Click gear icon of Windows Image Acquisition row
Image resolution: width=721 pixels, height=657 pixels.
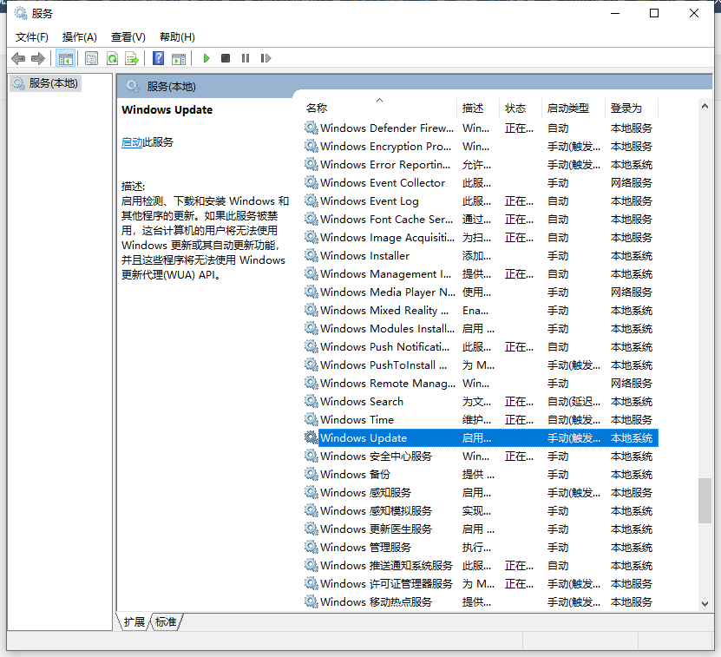(311, 238)
